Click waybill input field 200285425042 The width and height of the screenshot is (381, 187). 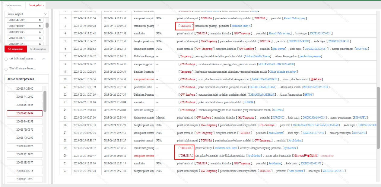point(25,20)
